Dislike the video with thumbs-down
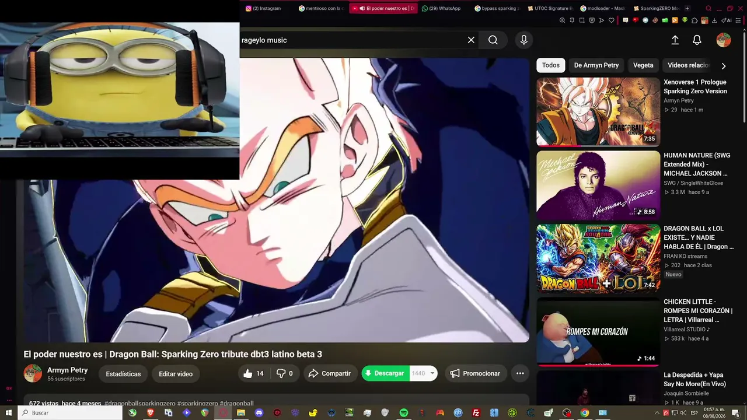Image resolution: width=747 pixels, height=420 pixels. [x=284, y=373]
